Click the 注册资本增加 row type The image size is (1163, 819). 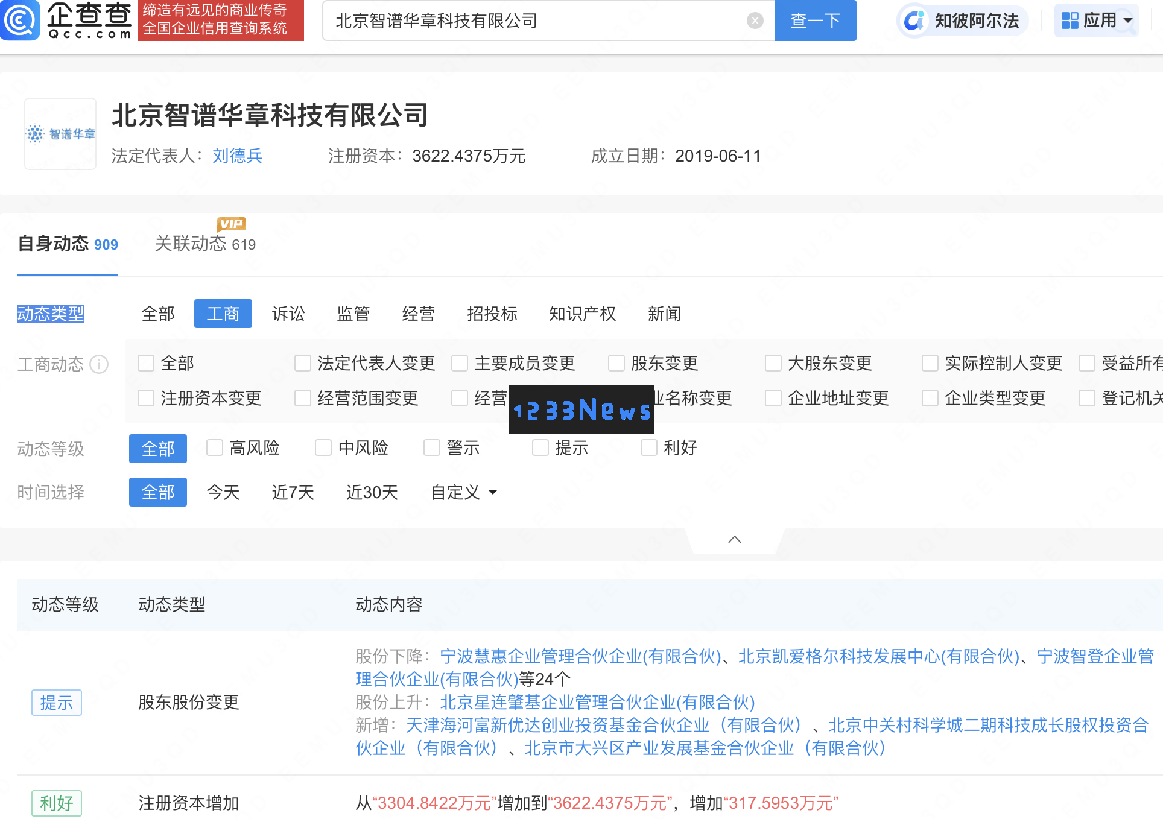pyautogui.click(x=189, y=803)
